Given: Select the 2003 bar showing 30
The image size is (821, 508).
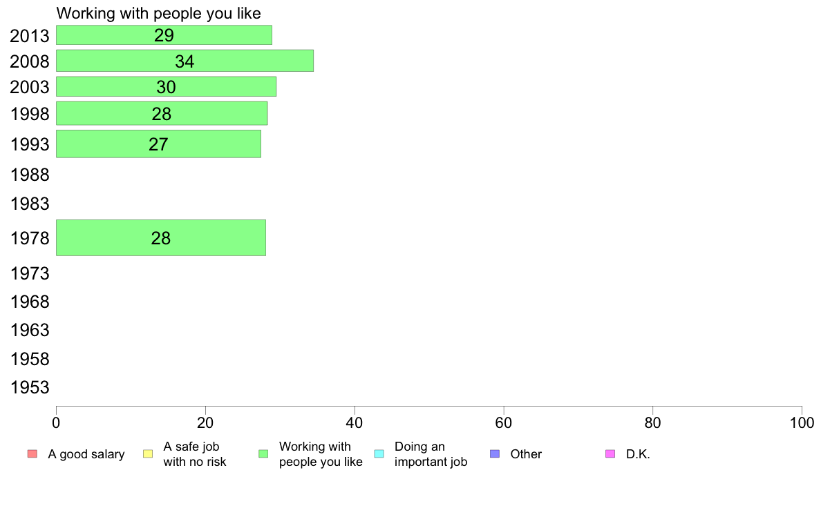Looking at the screenshot, I should [x=166, y=87].
